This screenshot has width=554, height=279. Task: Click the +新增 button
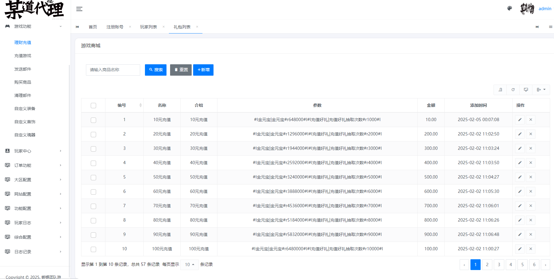click(x=203, y=70)
